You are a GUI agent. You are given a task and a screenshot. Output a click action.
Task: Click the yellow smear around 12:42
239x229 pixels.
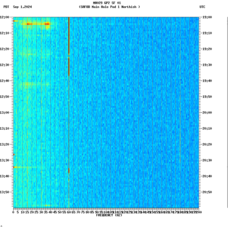(26, 84)
